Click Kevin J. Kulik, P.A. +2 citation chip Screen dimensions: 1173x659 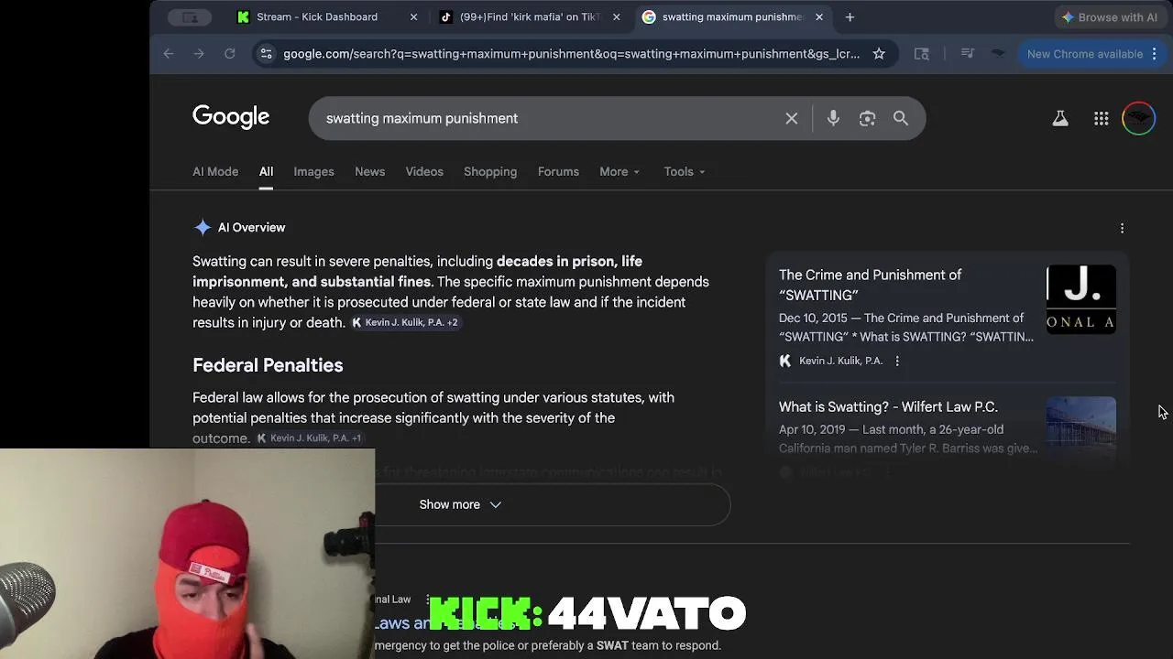point(405,322)
